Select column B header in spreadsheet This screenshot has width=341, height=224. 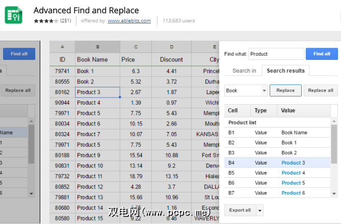coord(97,47)
